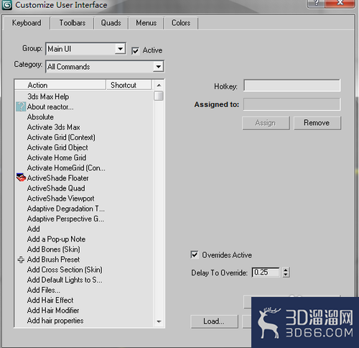Click the Remove button
This screenshot has width=359, height=348.
[317, 123]
